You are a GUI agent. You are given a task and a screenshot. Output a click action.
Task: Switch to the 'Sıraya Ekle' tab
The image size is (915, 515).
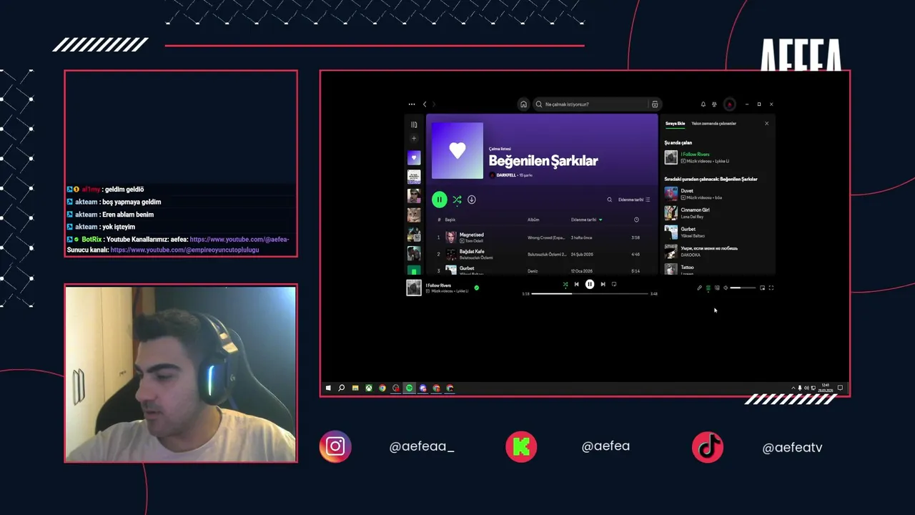(x=675, y=124)
